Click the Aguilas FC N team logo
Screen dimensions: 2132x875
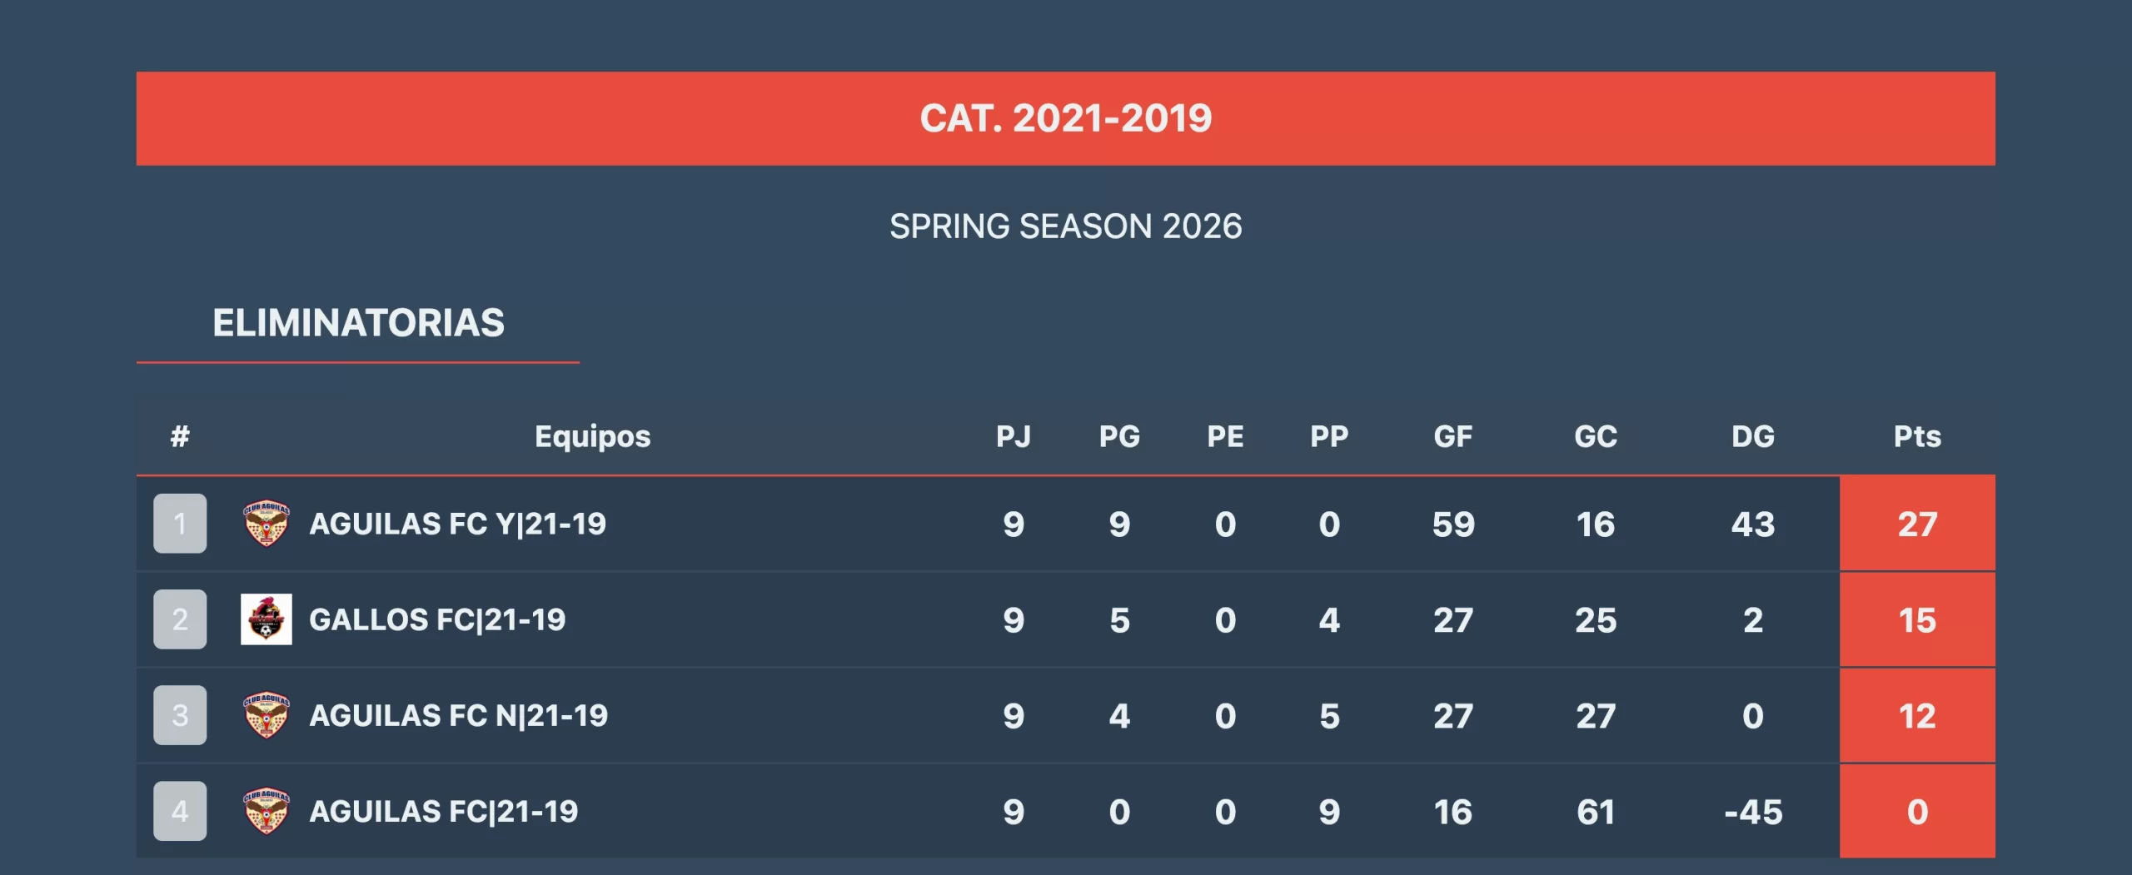pyautogui.click(x=266, y=715)
